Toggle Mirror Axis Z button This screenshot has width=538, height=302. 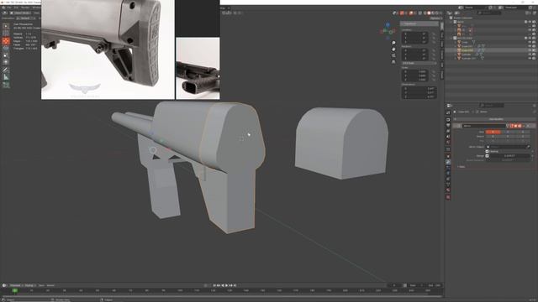[x=523, y=132]
